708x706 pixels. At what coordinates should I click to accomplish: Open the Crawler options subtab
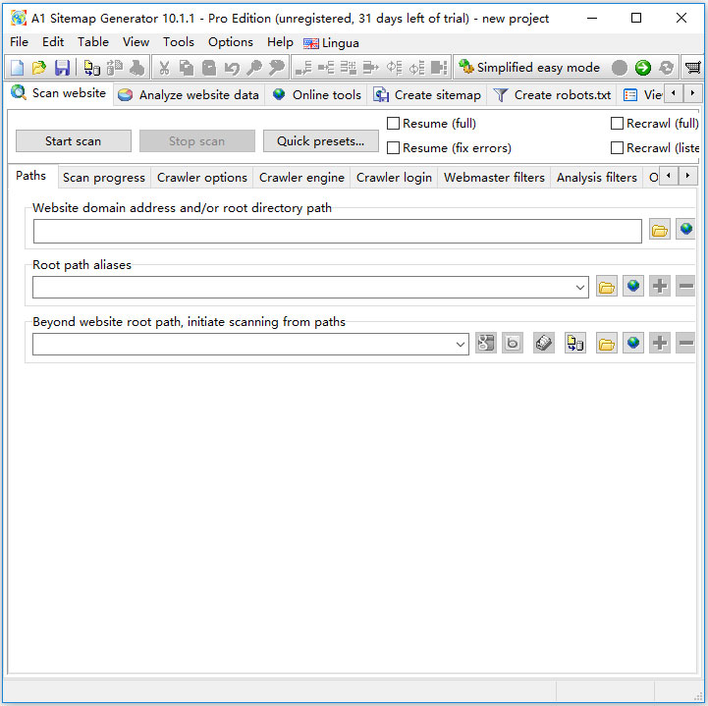[x=202, y=178]
